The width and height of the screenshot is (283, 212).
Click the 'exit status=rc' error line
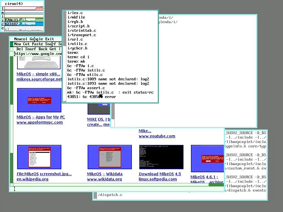[x=111, y=92]
